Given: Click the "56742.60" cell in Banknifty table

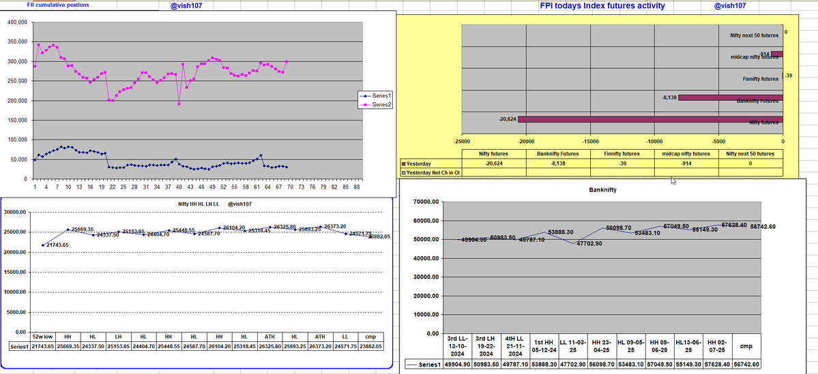Looking at the screenshot, I should pos(746,364).
